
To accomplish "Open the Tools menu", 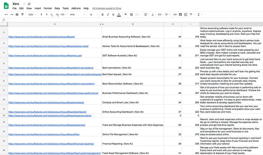I will (x=65, y=8).
